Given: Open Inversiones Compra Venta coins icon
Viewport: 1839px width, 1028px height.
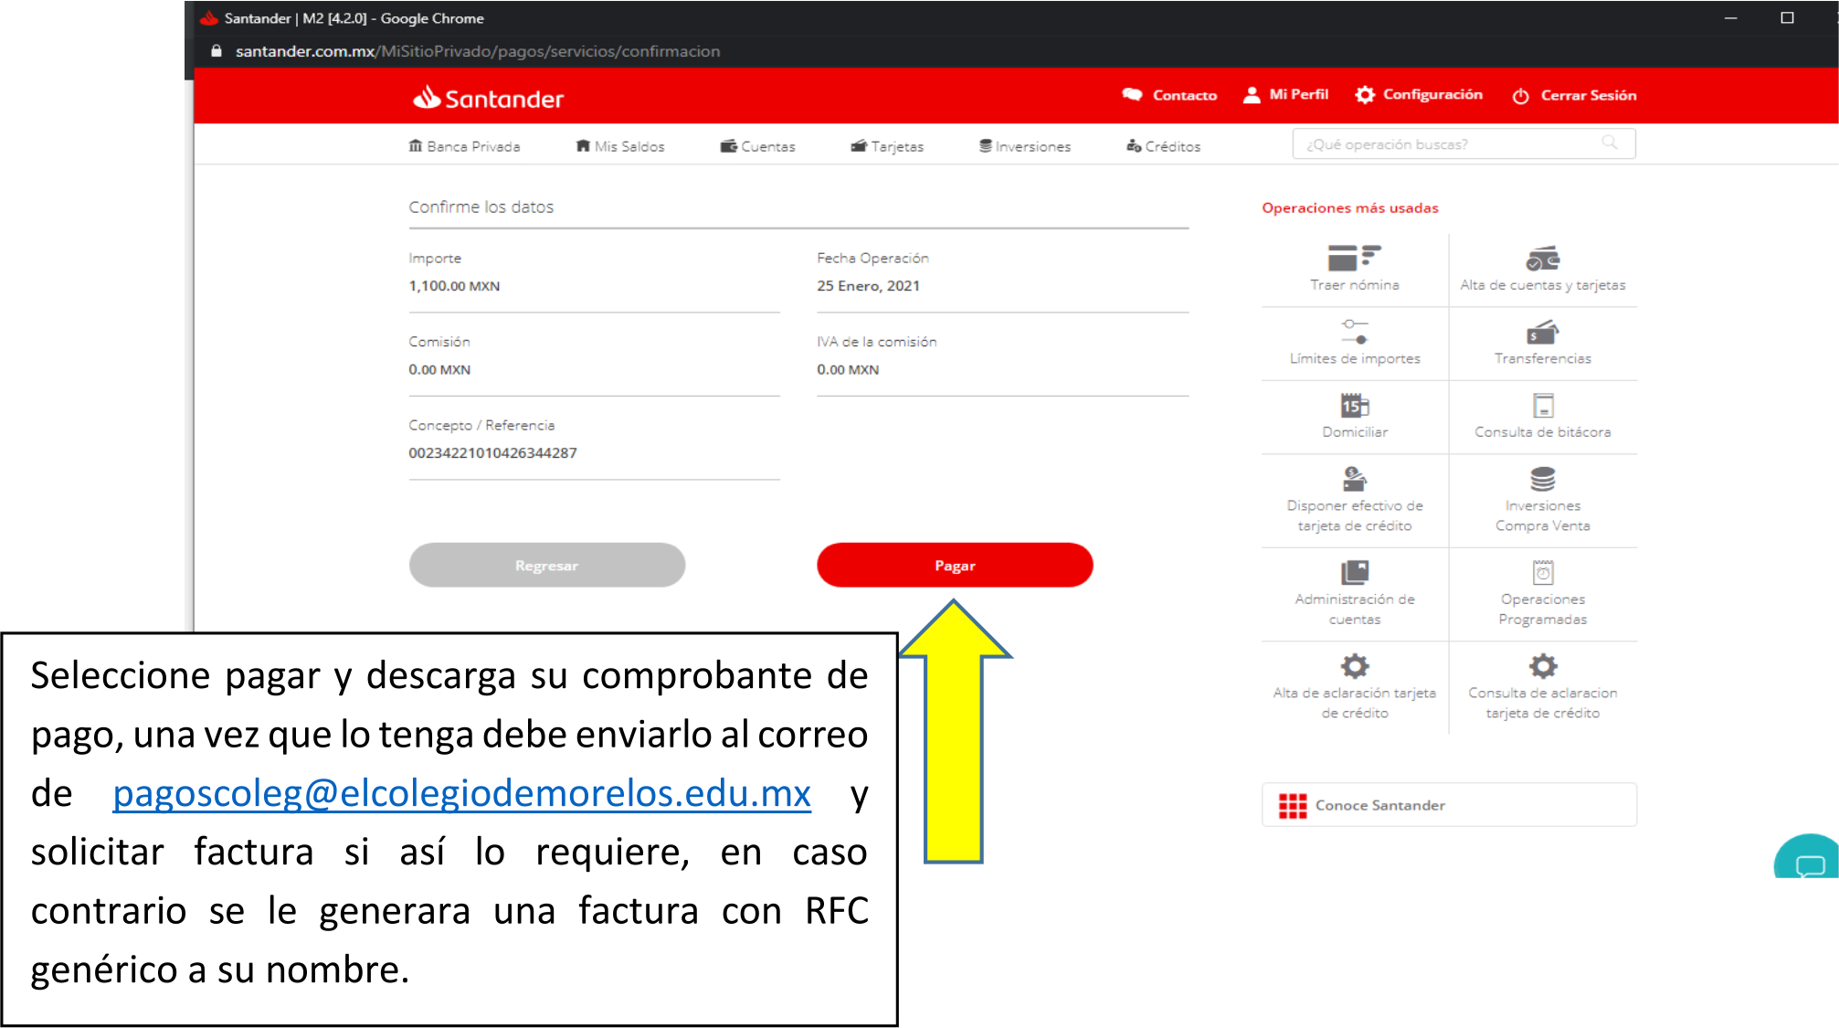Looking at the screenshot, I should [x=1542, y=479].
